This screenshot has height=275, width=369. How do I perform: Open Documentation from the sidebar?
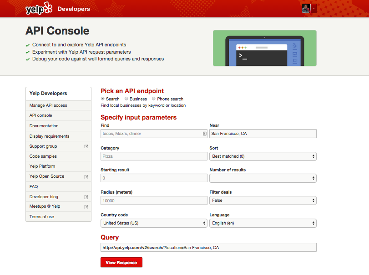pos(58,126)
